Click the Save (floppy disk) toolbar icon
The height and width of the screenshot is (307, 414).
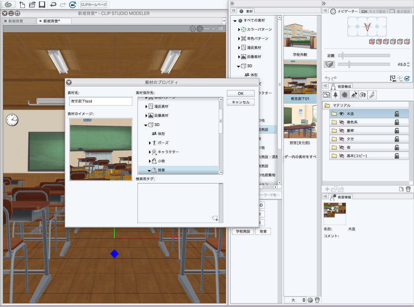[42, 5]
